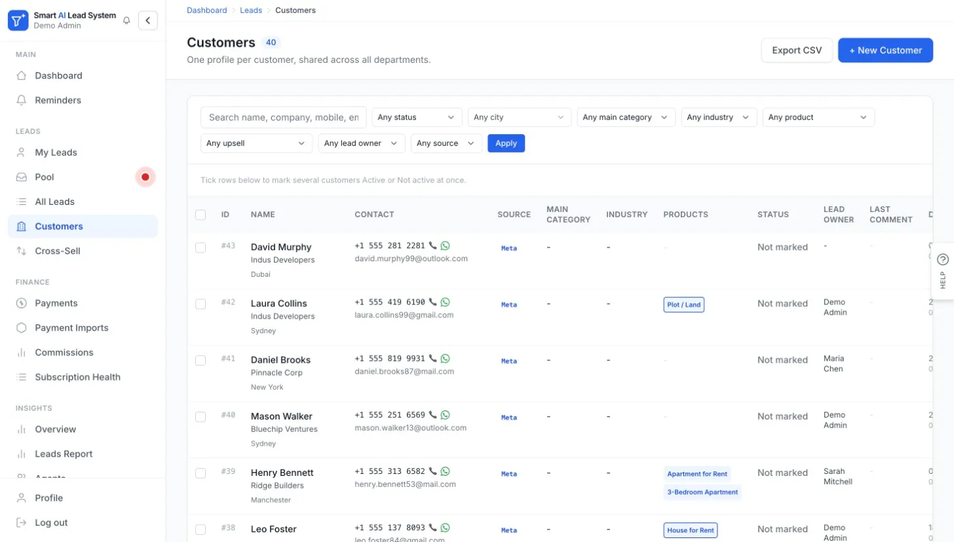Click phone icon for Laura Collins

(x=432, y=302)
